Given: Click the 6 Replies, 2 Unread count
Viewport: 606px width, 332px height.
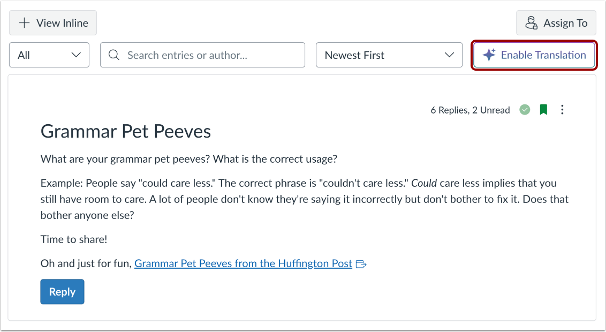Looking at the screenshot, I should (x=470, y=110).
